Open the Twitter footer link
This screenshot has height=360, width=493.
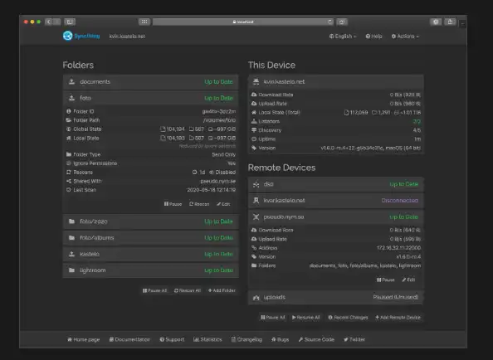tap(354, 339)
